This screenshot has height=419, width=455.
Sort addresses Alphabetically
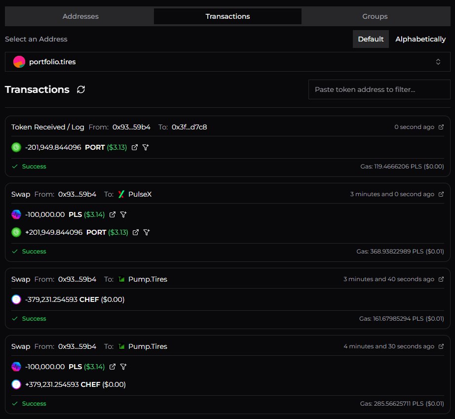[420, 39]
